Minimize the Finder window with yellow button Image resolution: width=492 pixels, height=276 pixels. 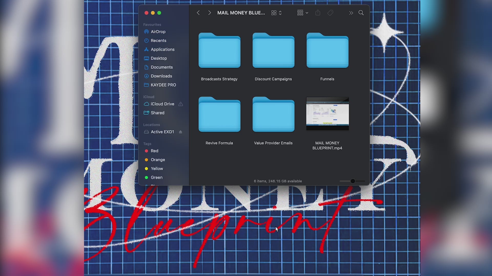pos(153,13)
